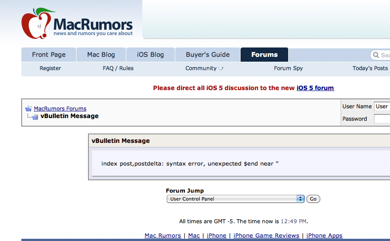Open the iPhone Apps footer link
This screenshot has height=241, width=390.
pos(324,235)
